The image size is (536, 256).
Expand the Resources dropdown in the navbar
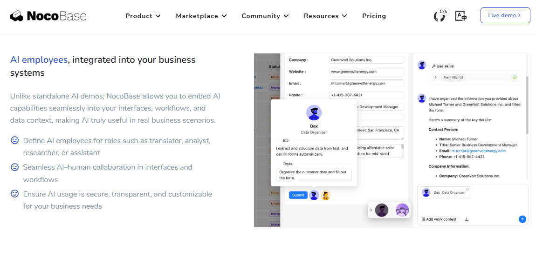(325, 16)
